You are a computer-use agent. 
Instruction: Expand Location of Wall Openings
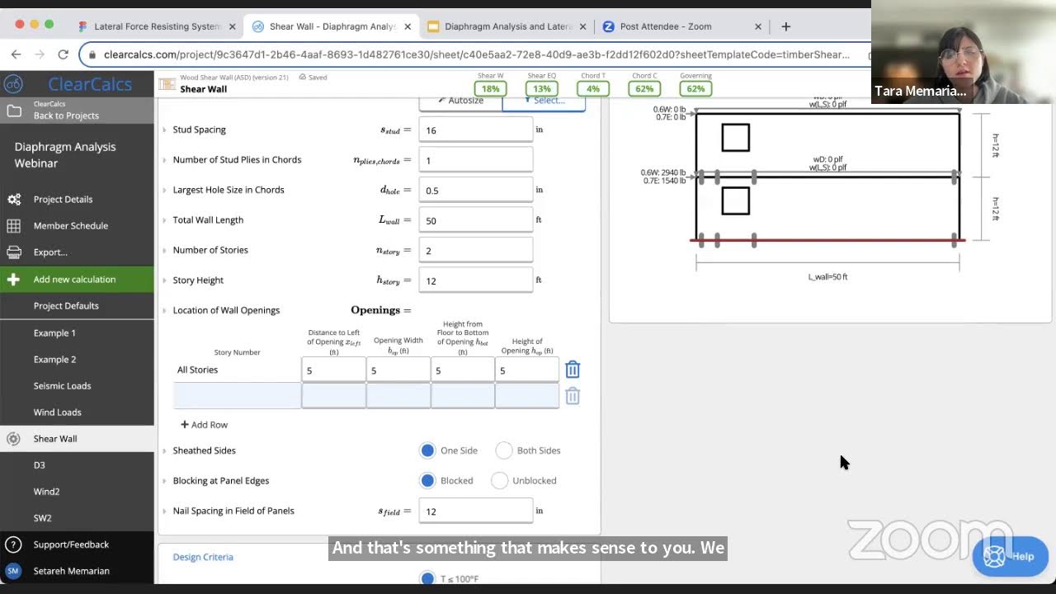point(164,310)
